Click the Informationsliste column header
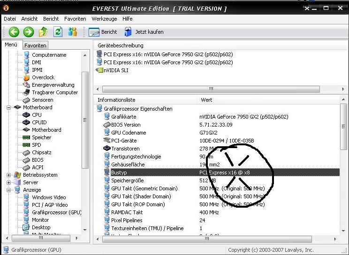Screen dimensions: 349x255 [145, 100]
